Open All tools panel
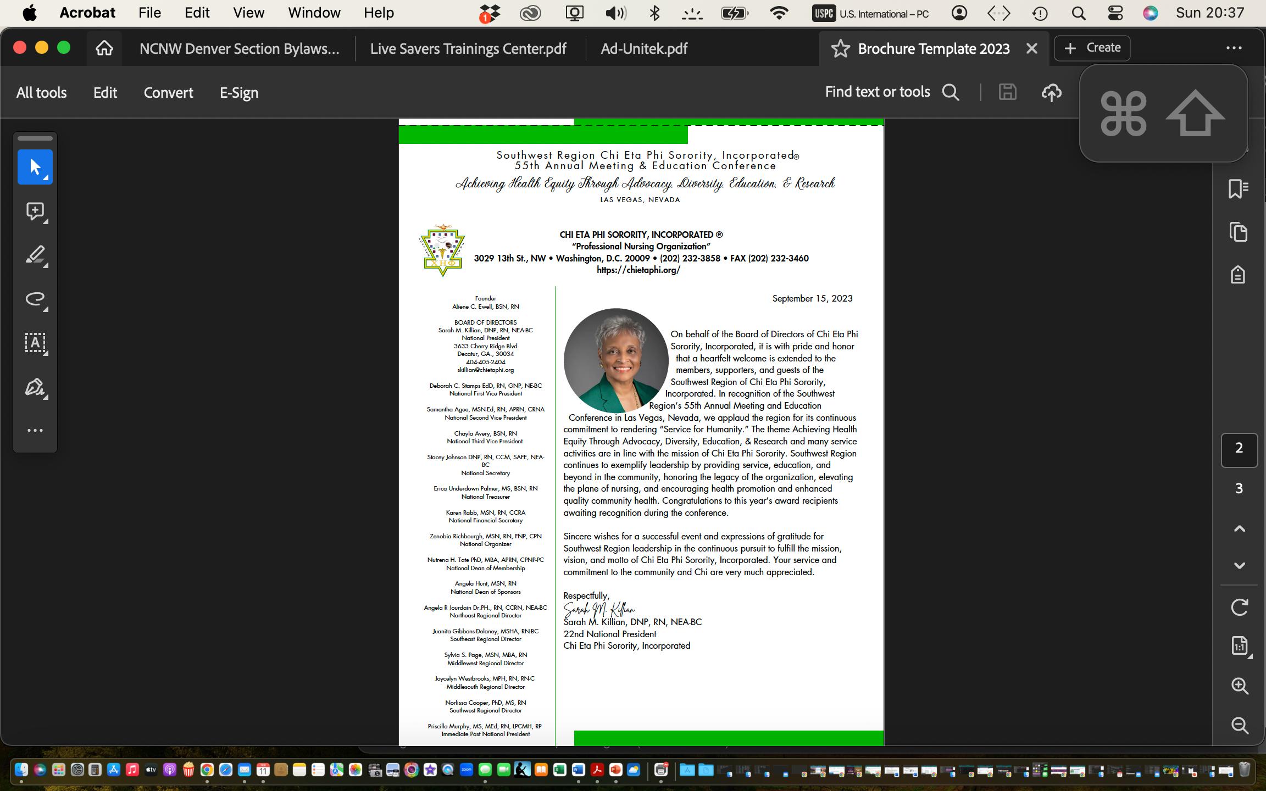The image size is (1266, 791). click(41, 92)
